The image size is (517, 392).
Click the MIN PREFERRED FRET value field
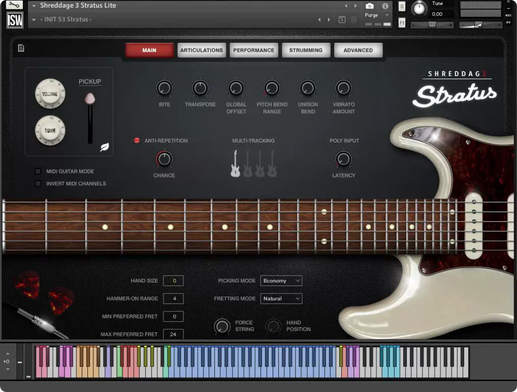(x=173, y=316)
